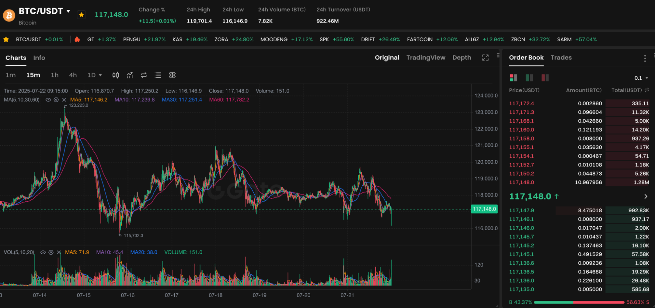Open the order book more options menu

point(645,58)
